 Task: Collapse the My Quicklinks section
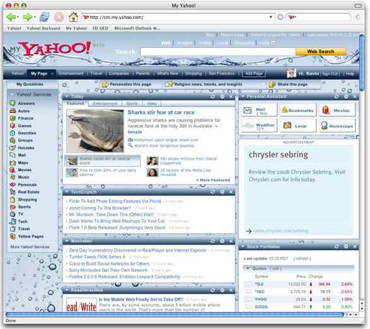tap(12, 84)
